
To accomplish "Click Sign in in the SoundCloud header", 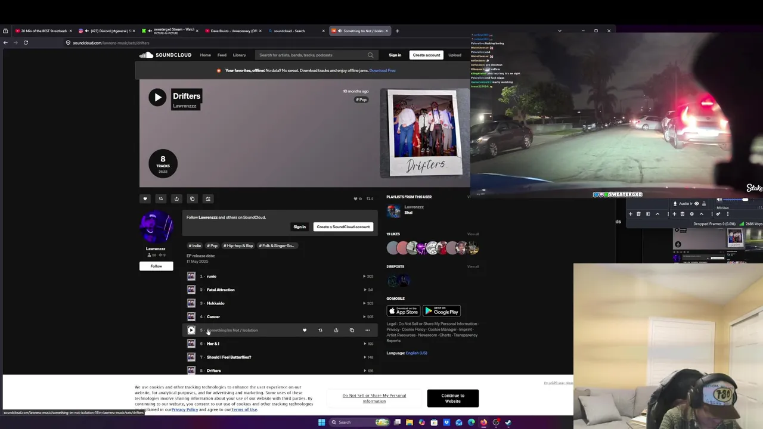I will coord(395,55).
